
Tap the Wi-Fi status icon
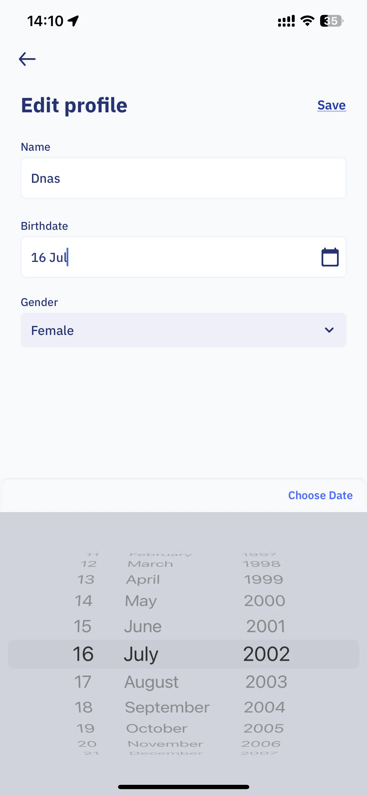tap(307, 21)
